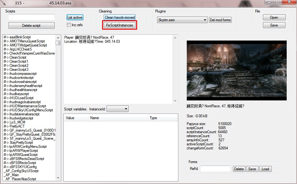The image size is (297, 184).
Task: Toggle the Inc.refs checkbox
Action: pyautogui.click(x=69, y=25)
